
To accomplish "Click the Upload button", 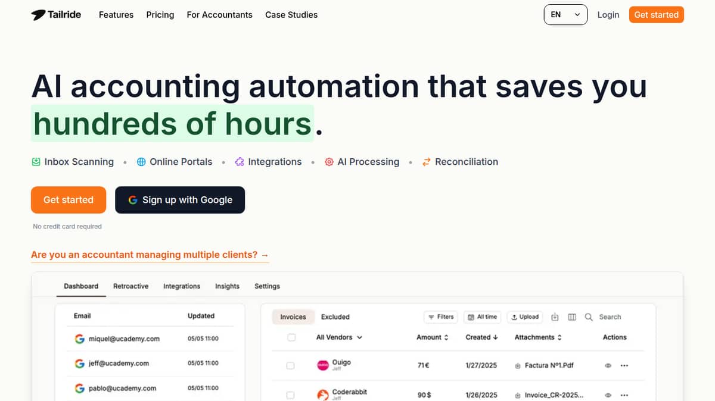I will coord(525,317).
